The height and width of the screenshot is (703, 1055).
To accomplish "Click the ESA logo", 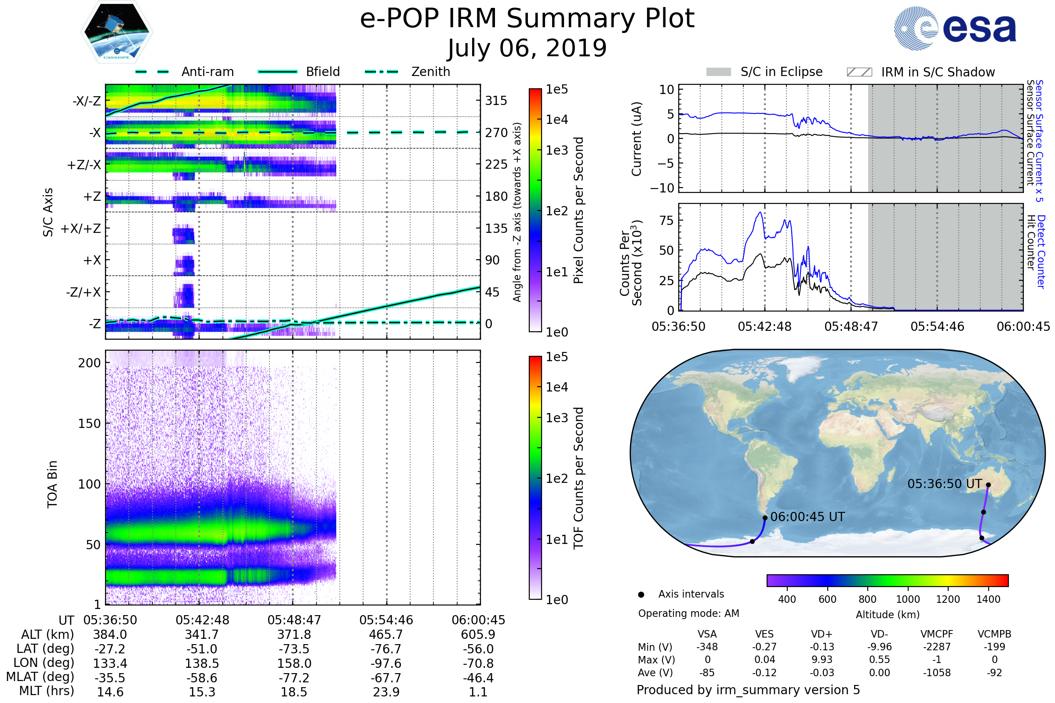I will pyautogui.click(x=955, y=28).
